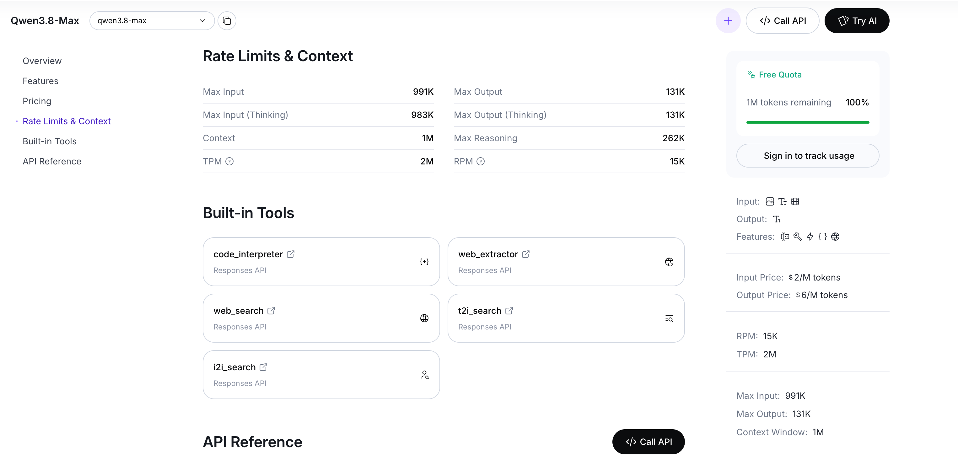This screenshot has width=958, height=460.
Task: Click the code_interpreter braces icon
Action: [424, 262]
